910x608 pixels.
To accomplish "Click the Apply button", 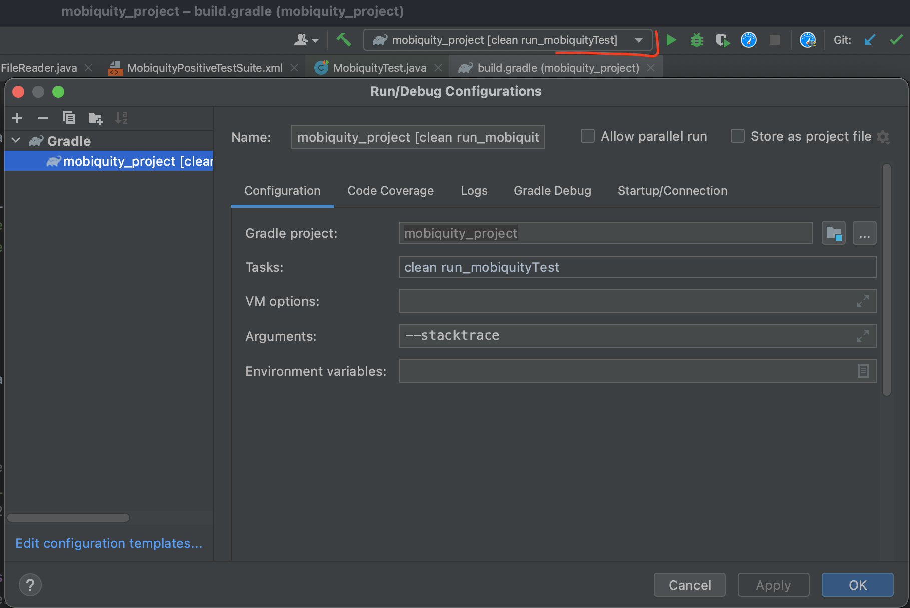I will point(773,585).
